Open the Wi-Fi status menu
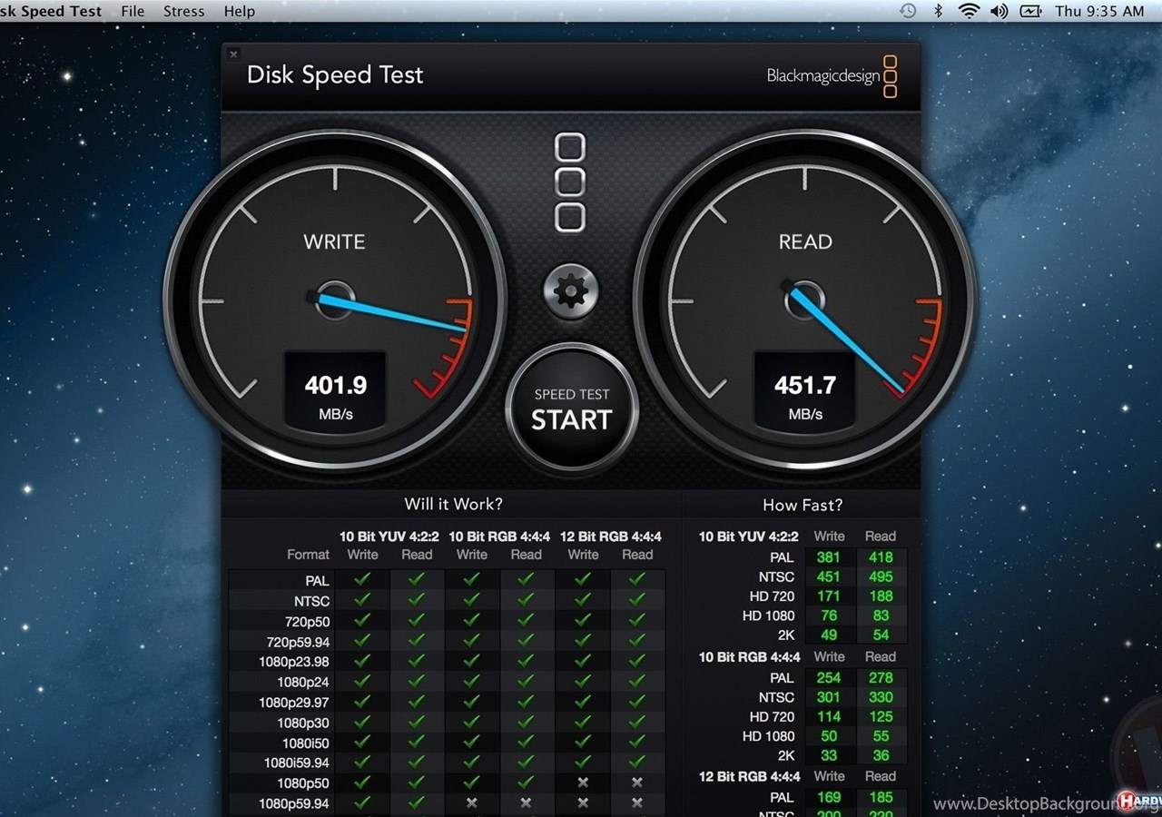The width and height of the screenshot is (1162, 817). coord(969,11)
